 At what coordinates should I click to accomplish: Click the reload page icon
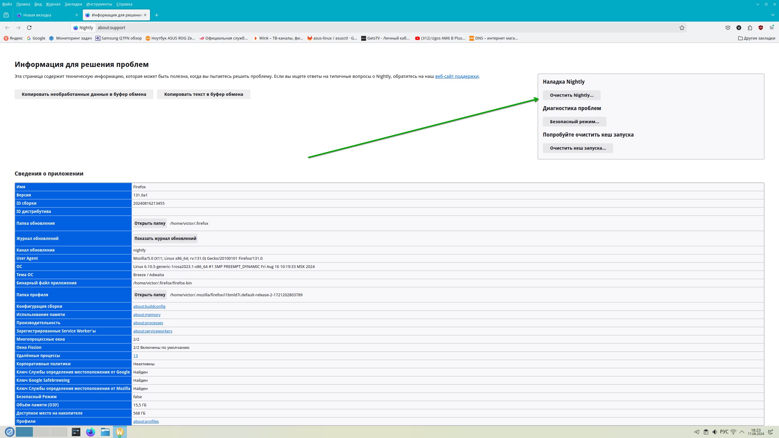[29, 28]
